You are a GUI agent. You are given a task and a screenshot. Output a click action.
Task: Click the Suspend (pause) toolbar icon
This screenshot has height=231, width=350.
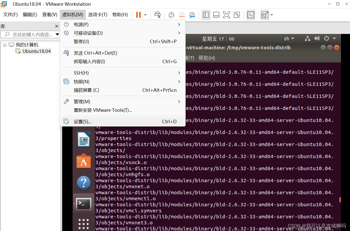coord(138,15)
